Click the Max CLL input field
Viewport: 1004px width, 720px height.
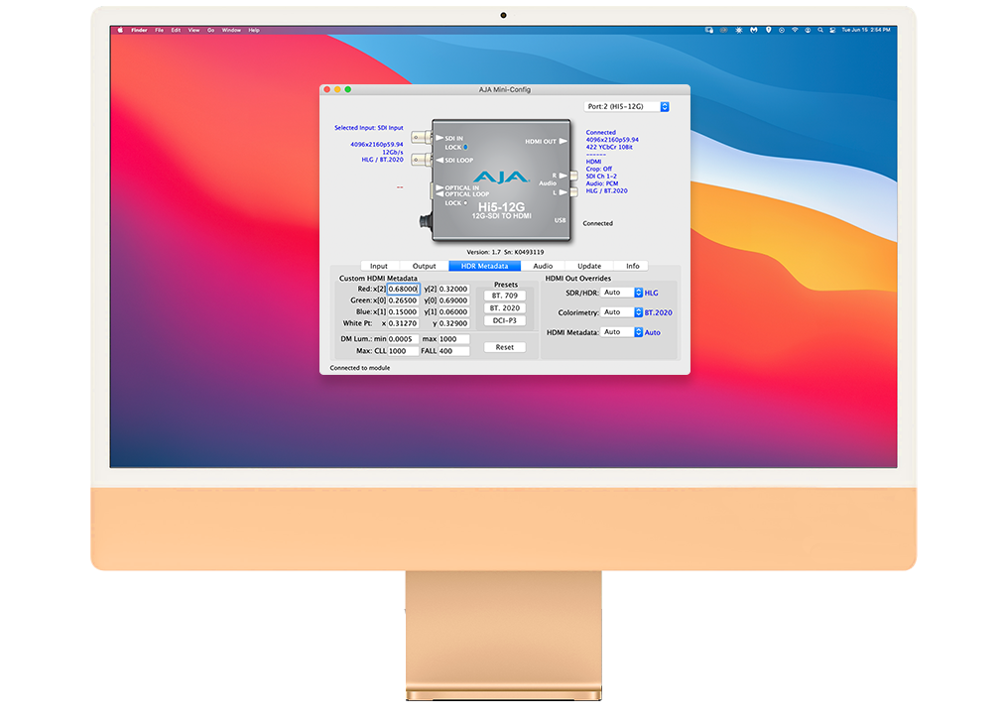coord(403,351)
